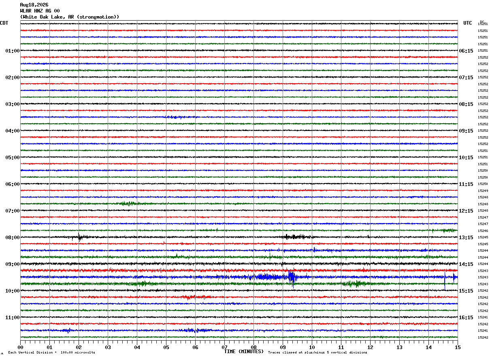Click the red signal burst near minute 6
Image resolution: width=490 pixels, height=358 pixels.
(x=195, y=297)
